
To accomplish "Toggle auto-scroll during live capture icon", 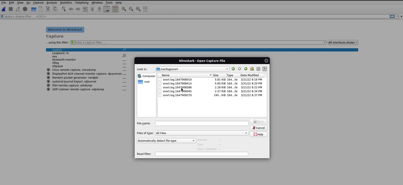I will click(x=107, y=9).
